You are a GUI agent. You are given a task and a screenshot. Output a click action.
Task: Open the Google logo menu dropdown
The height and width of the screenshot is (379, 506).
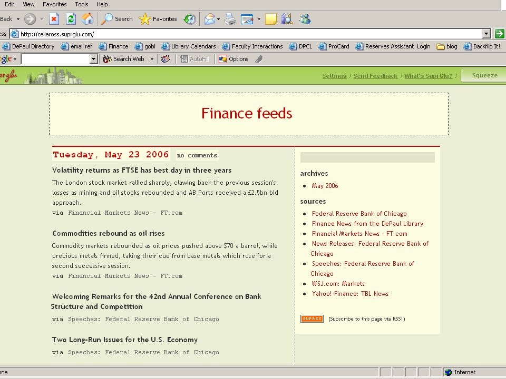[x=15, y=59]
